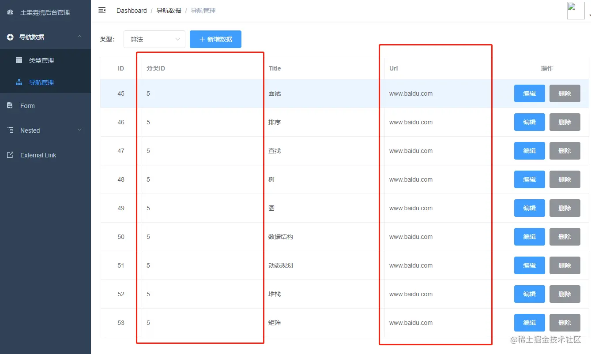The image size is (591, 354).
Task: Delete the row with title 图
Action: 565,208
